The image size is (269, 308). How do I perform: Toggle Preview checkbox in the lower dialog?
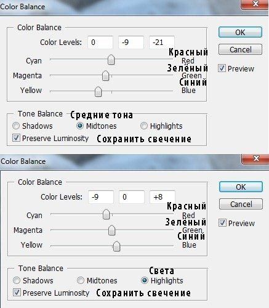click(222, 223)
